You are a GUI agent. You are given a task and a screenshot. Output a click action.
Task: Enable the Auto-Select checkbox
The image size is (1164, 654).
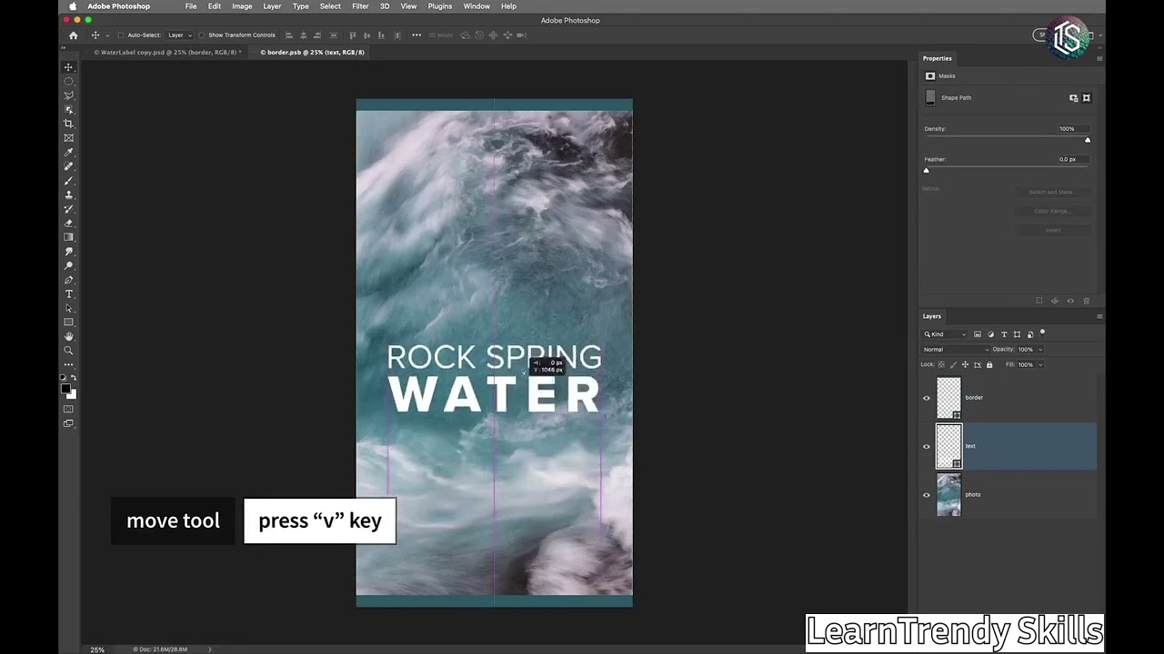[120, 35]
